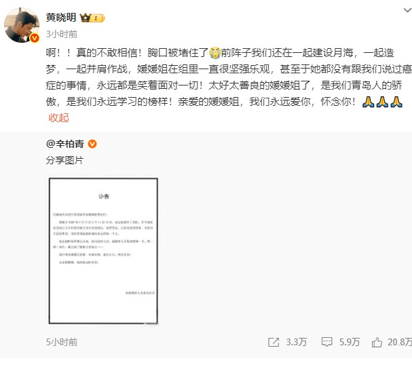The image size is (412, 365).
Task: Click the 5.9万 comment count
Action: [x=350, y=342]
